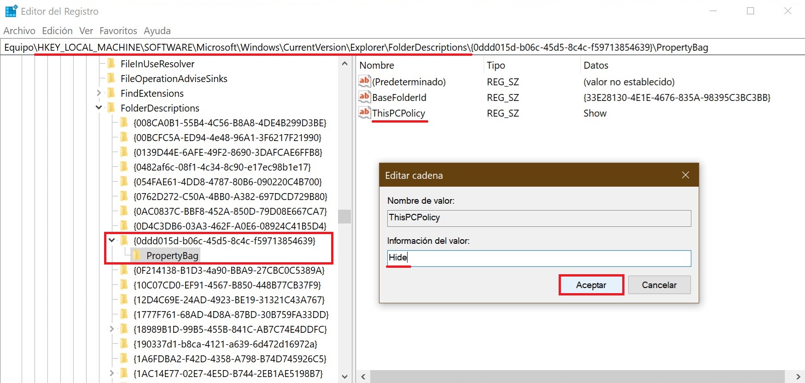Click folder icon of {0482af6c-08f1-4c34-8c90-e17ec98b1e17}
Image resolution: width=805 pixels, height=383 pixels.
[124, 167]
